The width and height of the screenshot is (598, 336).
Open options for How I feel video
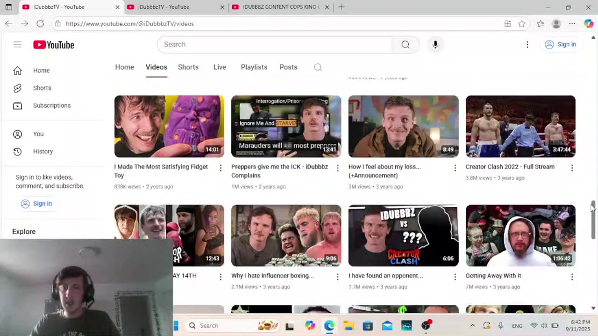pyautogui.click(x=455, y=168)
